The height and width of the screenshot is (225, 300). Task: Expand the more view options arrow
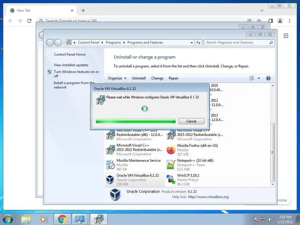pos(259,78)
